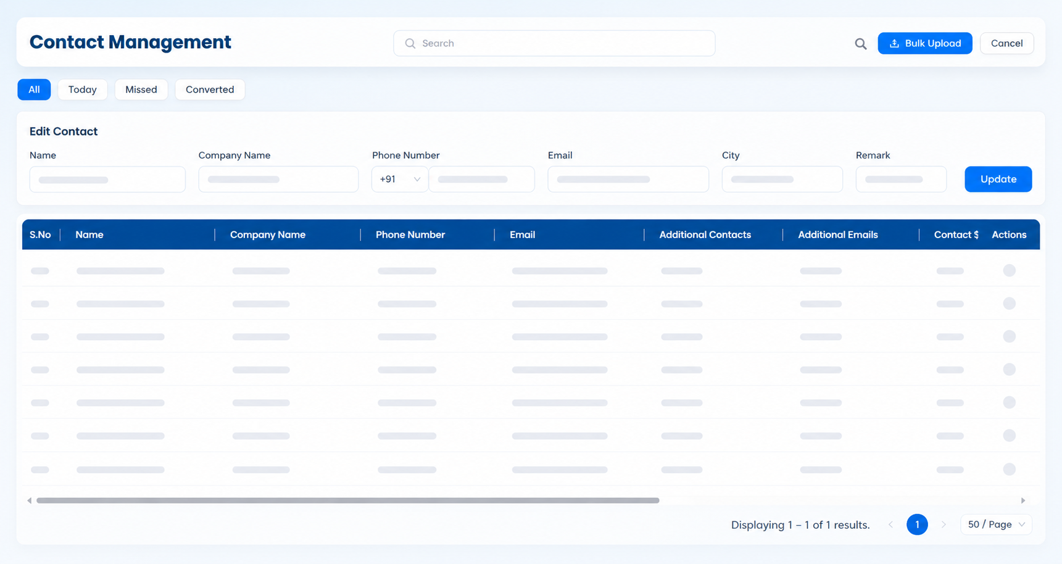This screenshot has height=564, width=1062.
Task: Click the Company Name input in Edit Contact
Action: (x=278, y=179)
